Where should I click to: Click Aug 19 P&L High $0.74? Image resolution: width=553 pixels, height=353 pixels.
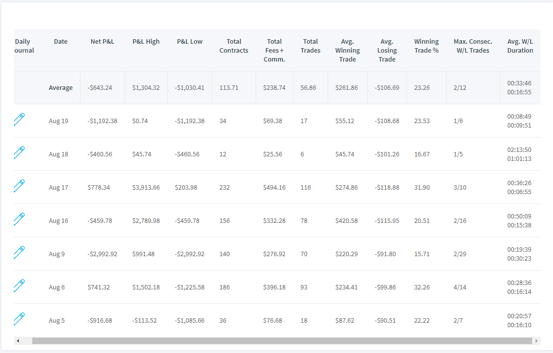coord(140,121)
